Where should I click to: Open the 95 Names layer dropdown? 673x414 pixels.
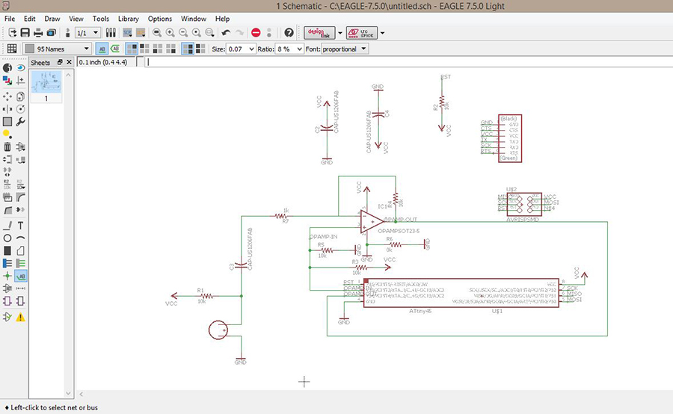point(57,49)
